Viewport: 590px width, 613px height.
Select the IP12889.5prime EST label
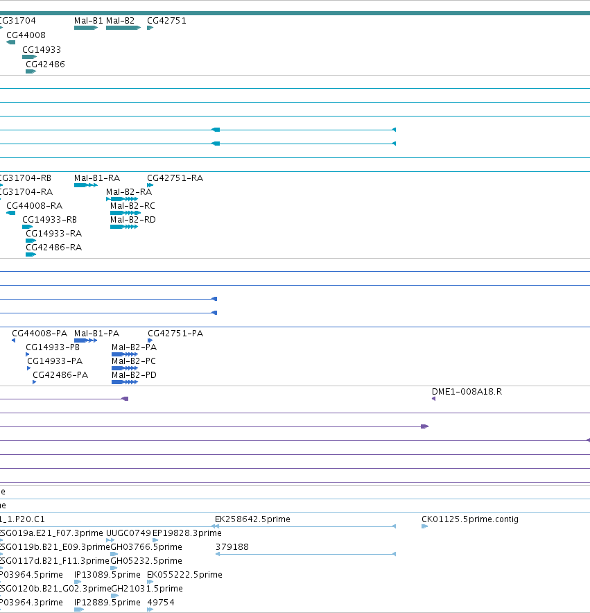tap(107, 603)
